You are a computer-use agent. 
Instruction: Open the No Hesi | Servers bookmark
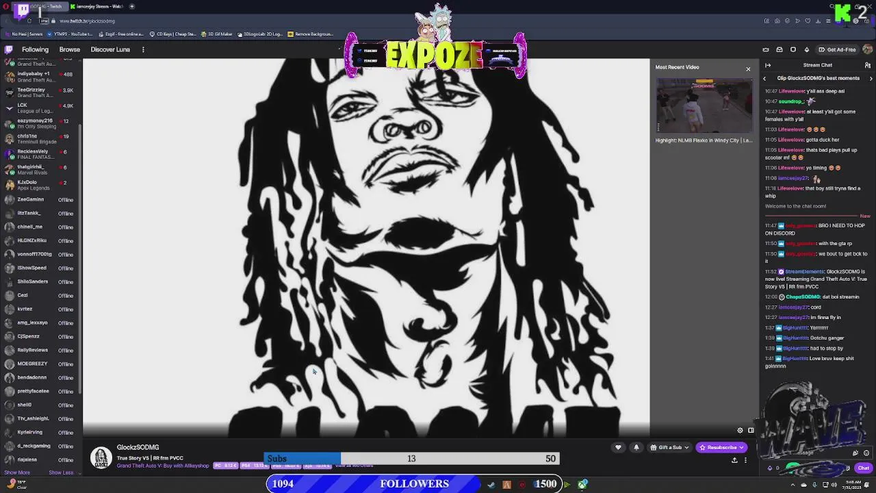24,34
